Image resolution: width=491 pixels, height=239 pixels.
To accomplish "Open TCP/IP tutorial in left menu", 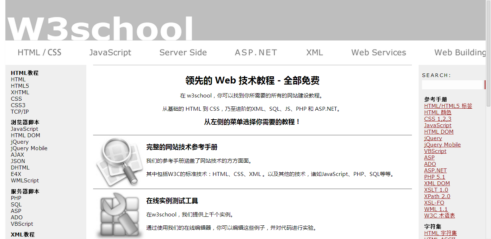I will click(20, 112).
